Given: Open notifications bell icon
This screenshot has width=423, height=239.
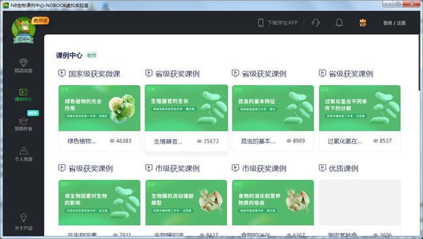Looking at the screenshot, I should coord(339,23).
